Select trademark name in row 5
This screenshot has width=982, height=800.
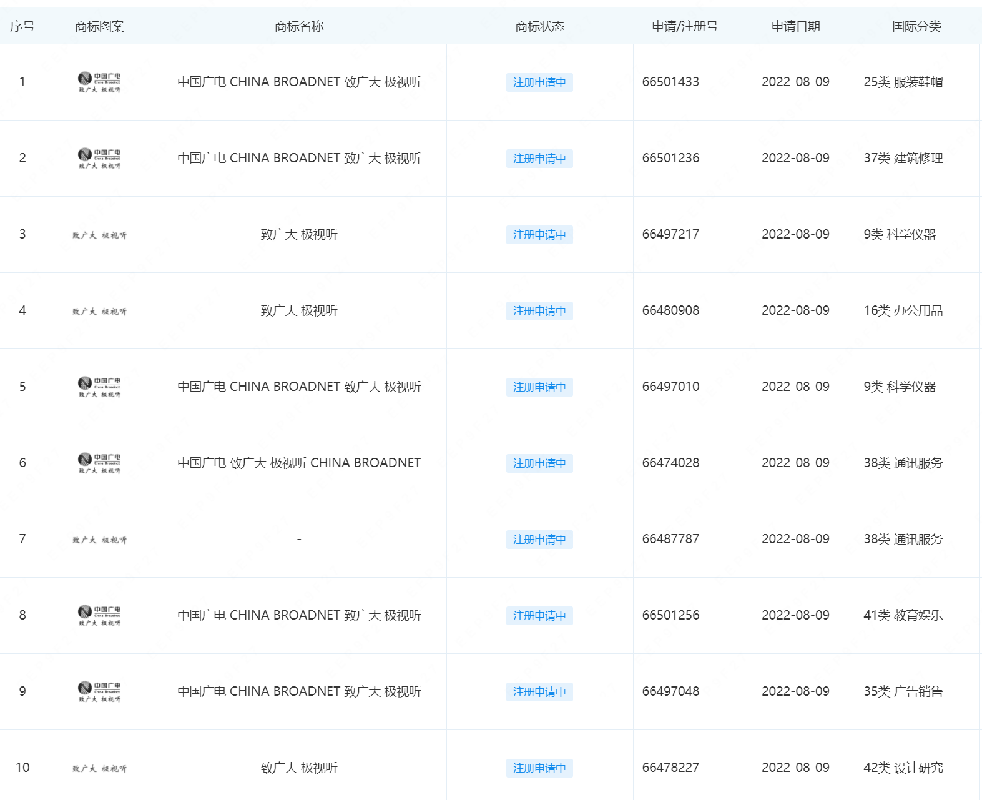click(299, 387)
